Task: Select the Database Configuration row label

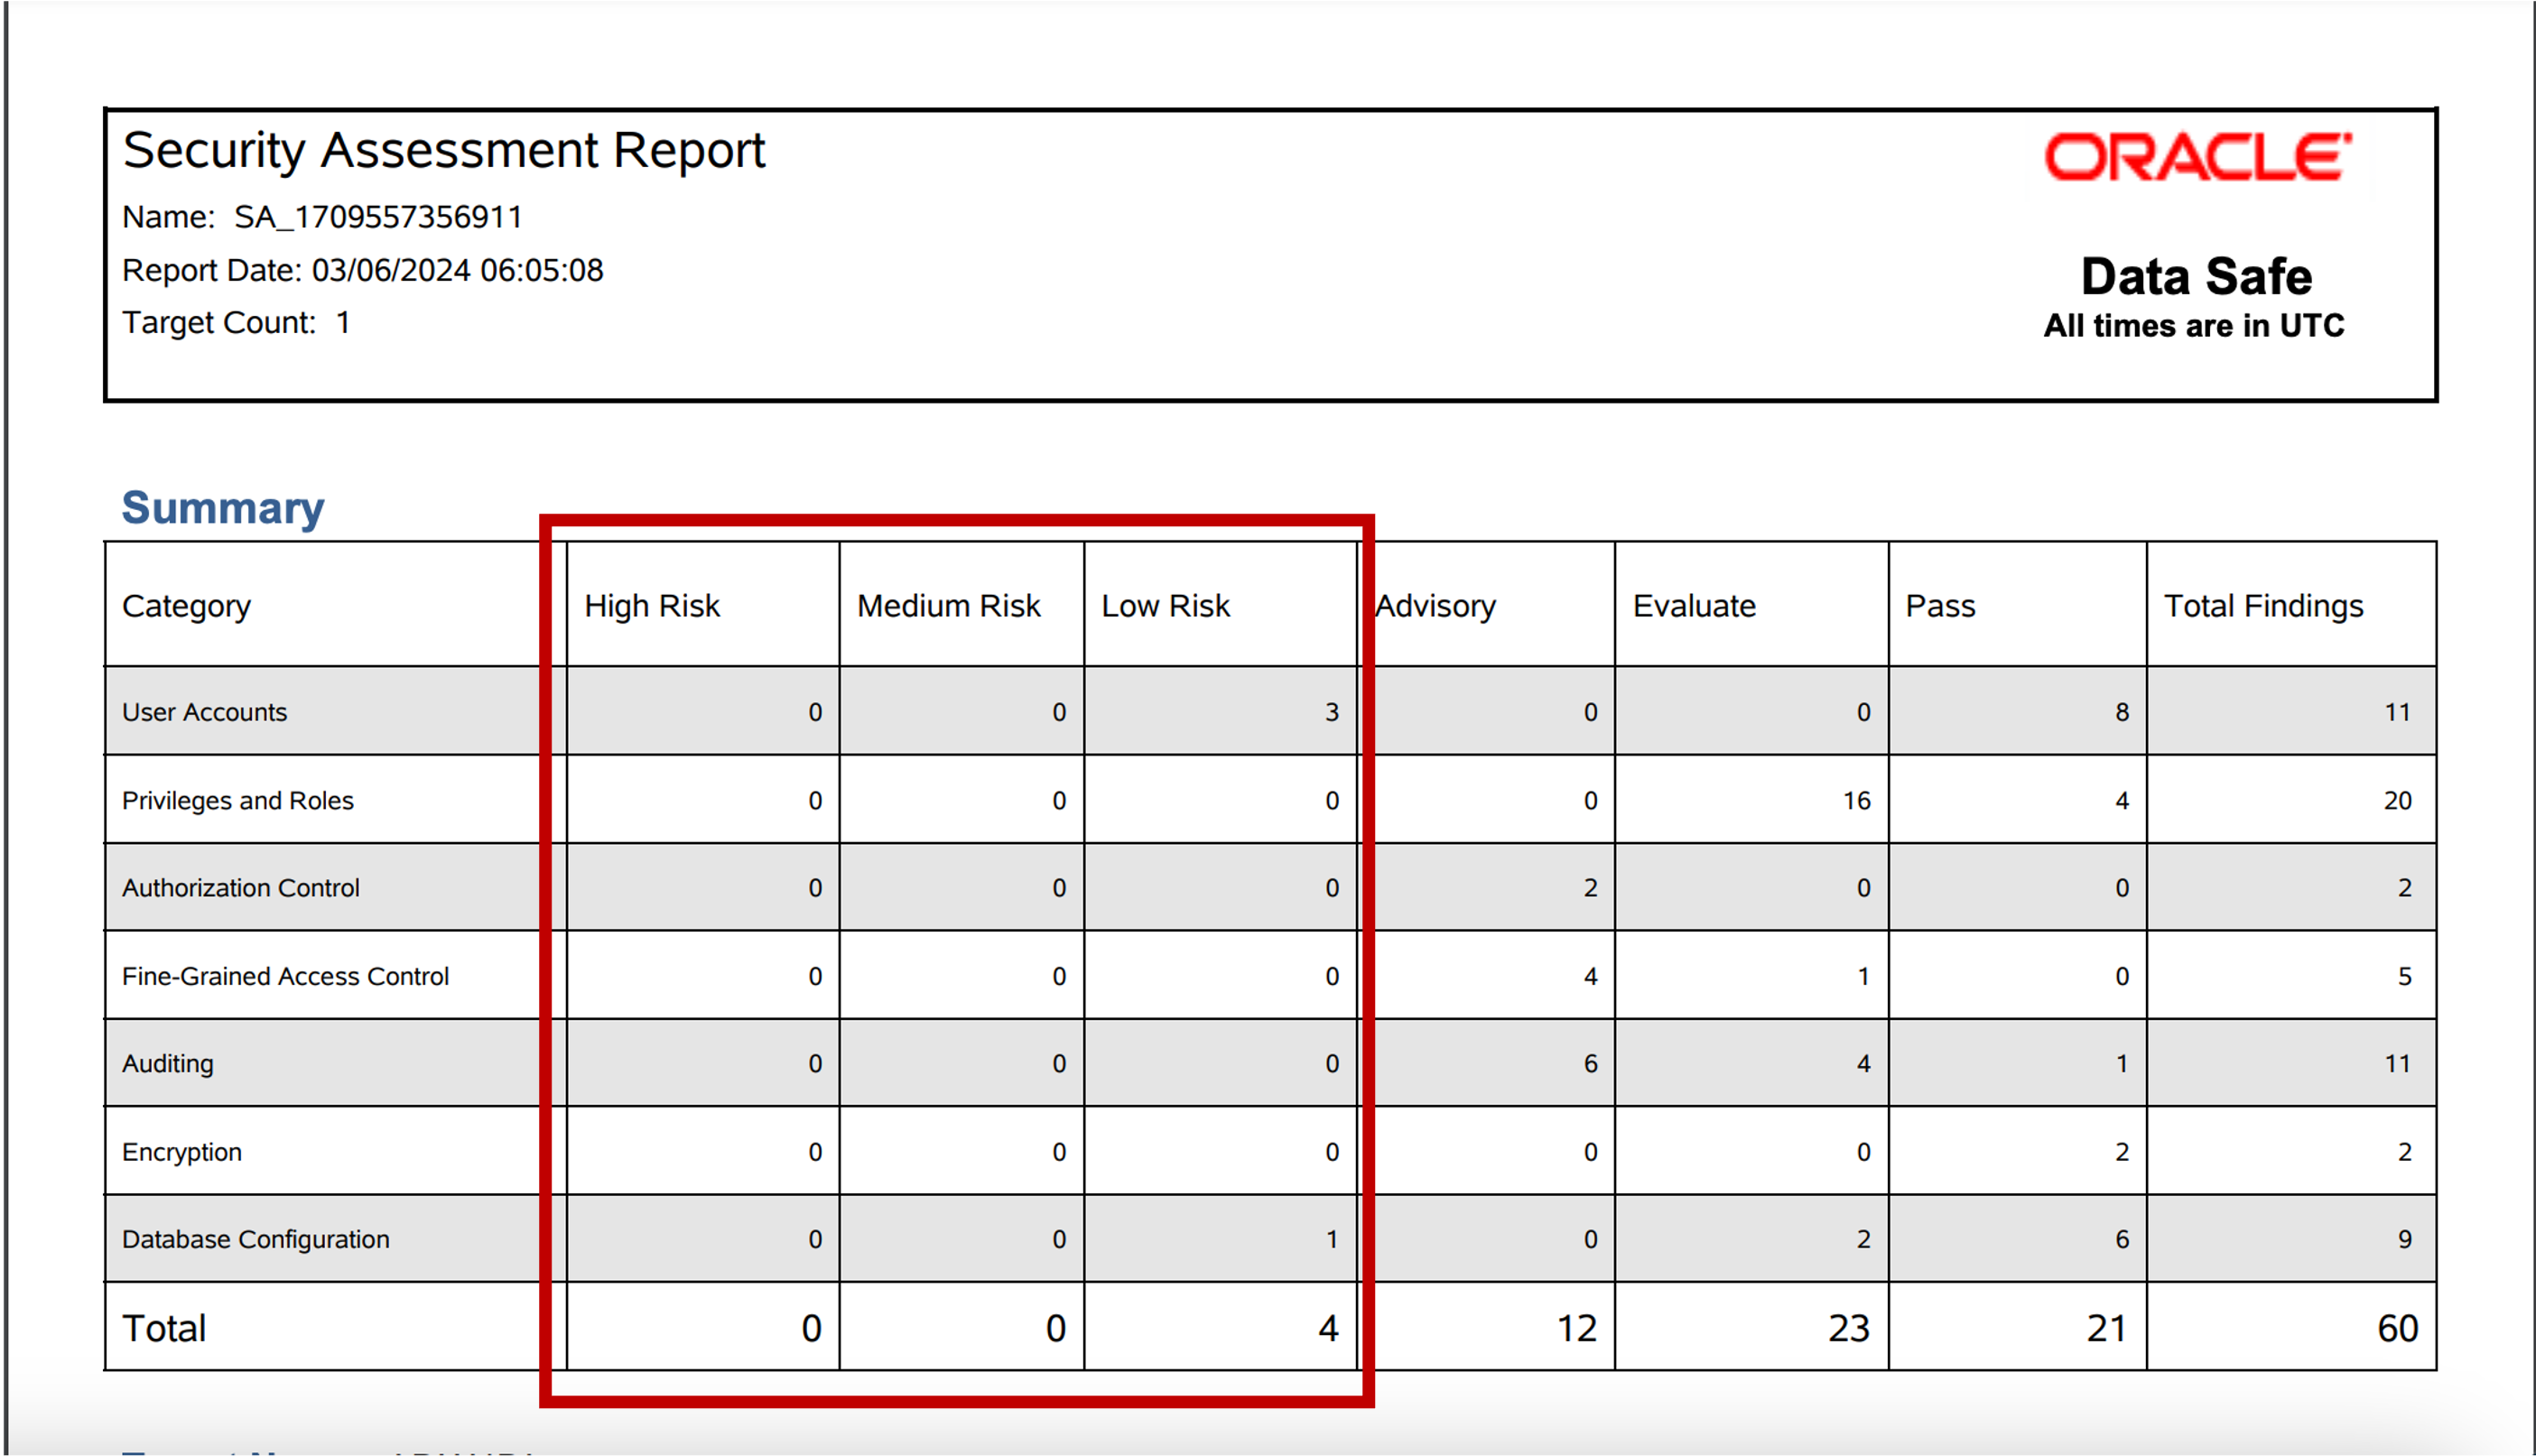Action: (256, 1240)
